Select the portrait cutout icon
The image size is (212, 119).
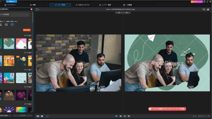pos(1,25)
